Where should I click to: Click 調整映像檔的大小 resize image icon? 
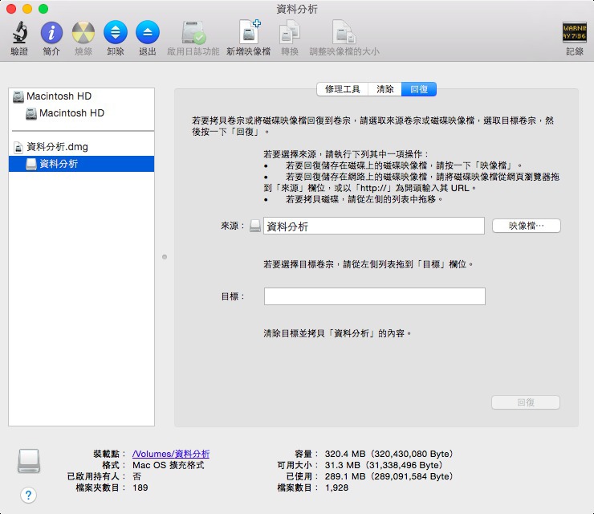(344, 32)
